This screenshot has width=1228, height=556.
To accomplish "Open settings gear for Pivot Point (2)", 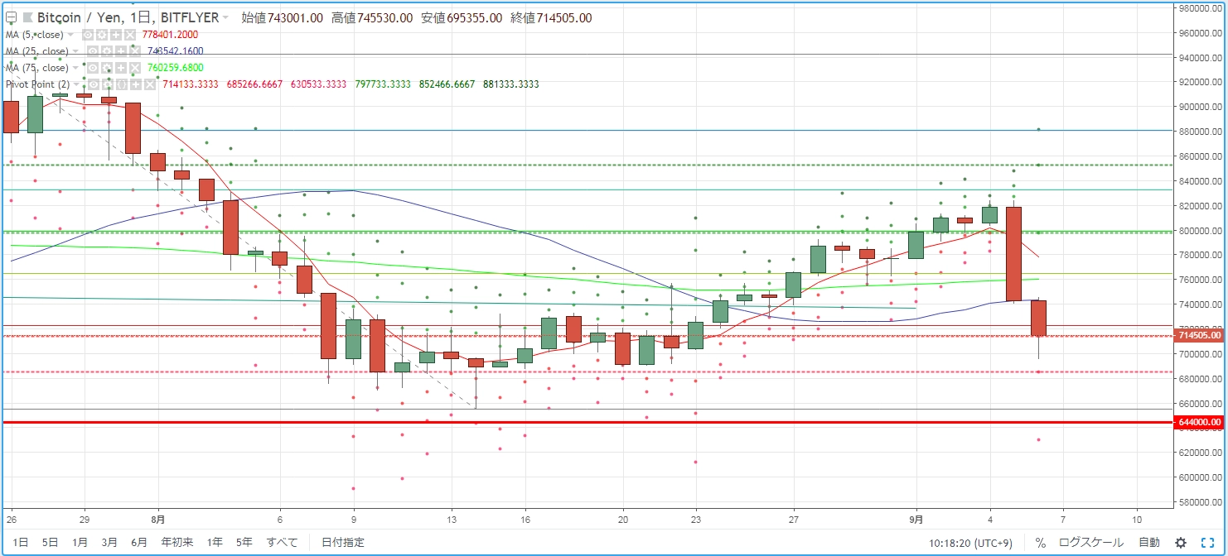I will (x=108, y=84).
